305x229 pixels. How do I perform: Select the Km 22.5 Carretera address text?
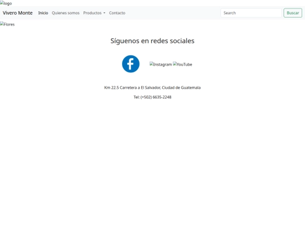(152, 88)
